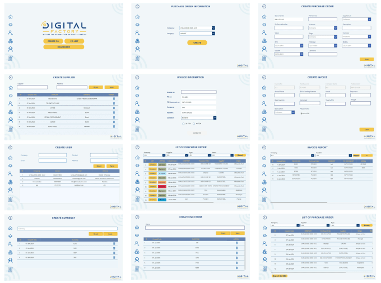
Task: Click the Address input field in Create Supplier
Action: 72,87
